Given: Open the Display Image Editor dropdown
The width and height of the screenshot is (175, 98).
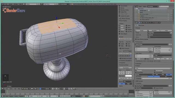Looking at the screenshot, I should tap(159, 33).
